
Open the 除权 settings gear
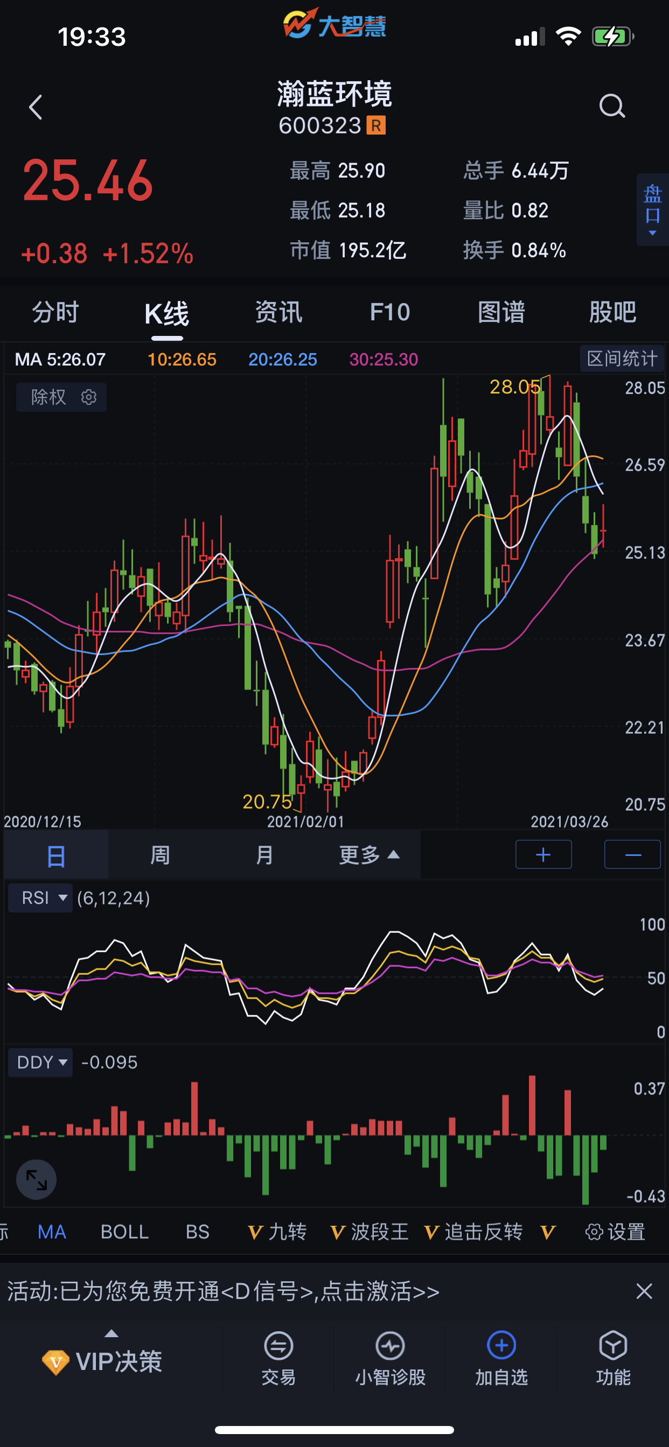(89, 397)
